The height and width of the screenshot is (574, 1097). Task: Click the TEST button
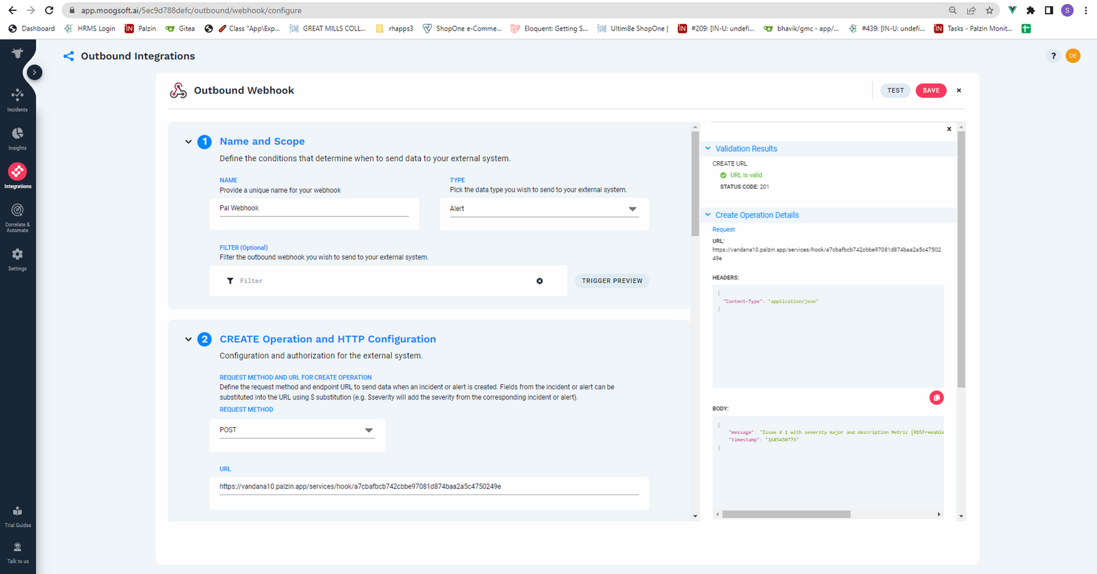895,90
